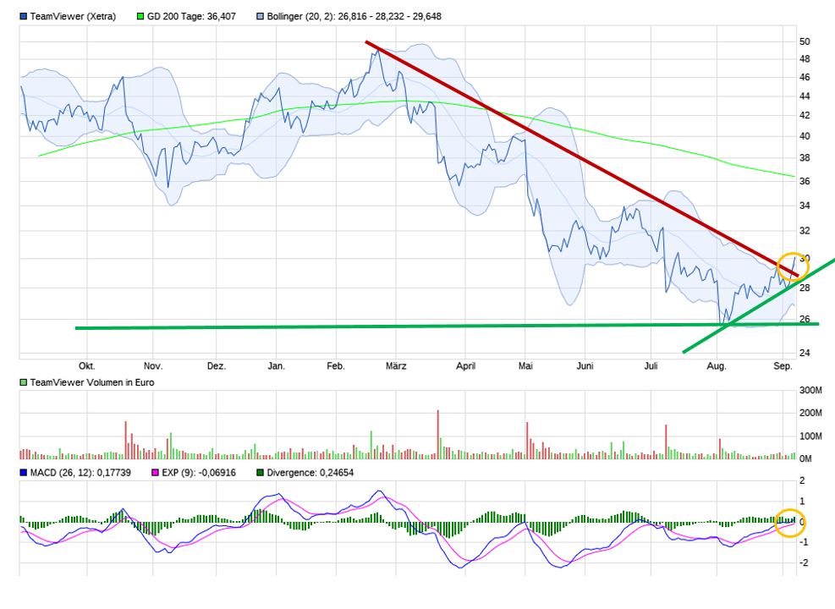This screenshot has height=609, width=835.
Task: Click the MACD axis value 1
Action: [803, 502]
